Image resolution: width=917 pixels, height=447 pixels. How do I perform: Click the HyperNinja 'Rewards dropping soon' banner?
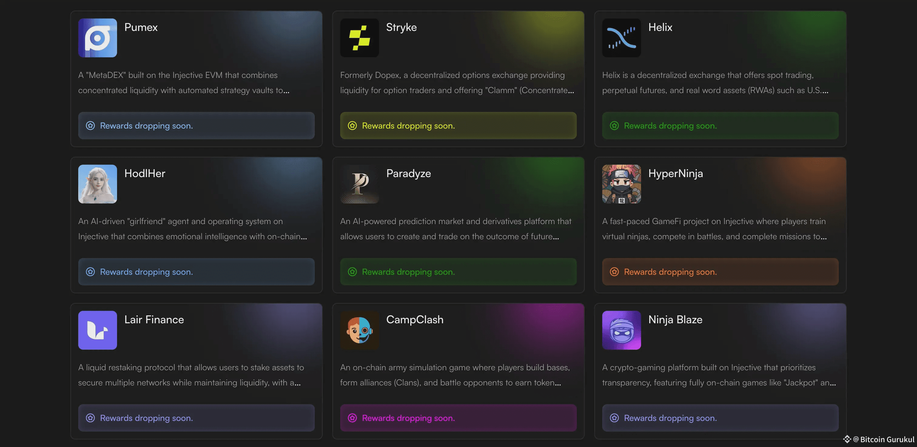tap(720, 271)
